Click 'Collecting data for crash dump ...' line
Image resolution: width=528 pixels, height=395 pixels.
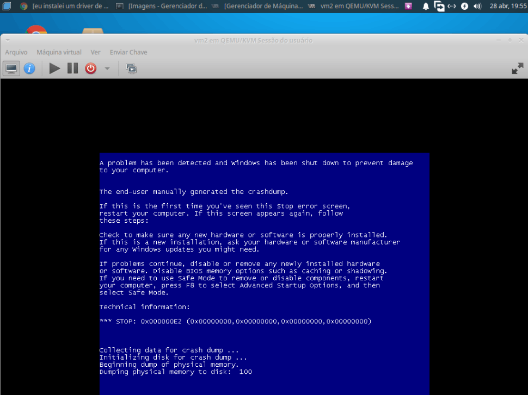[x=169, y=350]
